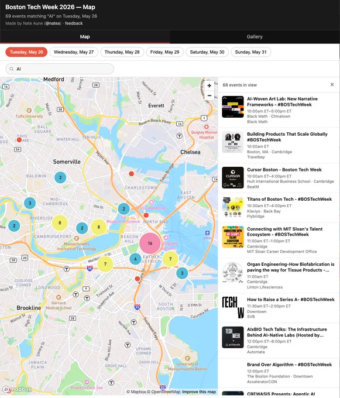Open Titans of Boston Tech thumbnail
340x398 pixels.
click(233, 207)
